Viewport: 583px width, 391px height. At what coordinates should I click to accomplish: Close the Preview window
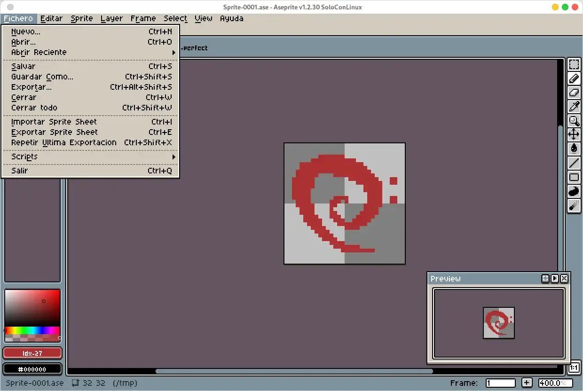point(564,279)
